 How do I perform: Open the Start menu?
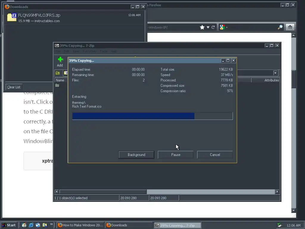point(9,225)
